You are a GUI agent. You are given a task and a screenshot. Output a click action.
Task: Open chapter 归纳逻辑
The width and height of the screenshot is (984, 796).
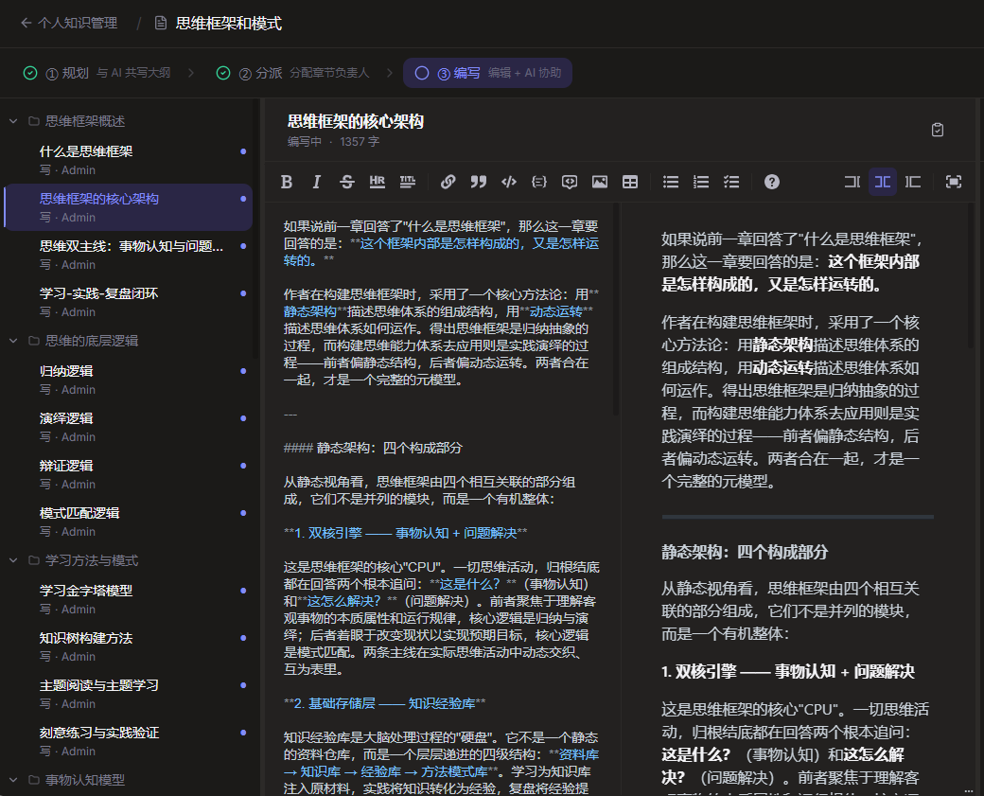[x=128, y=380]
